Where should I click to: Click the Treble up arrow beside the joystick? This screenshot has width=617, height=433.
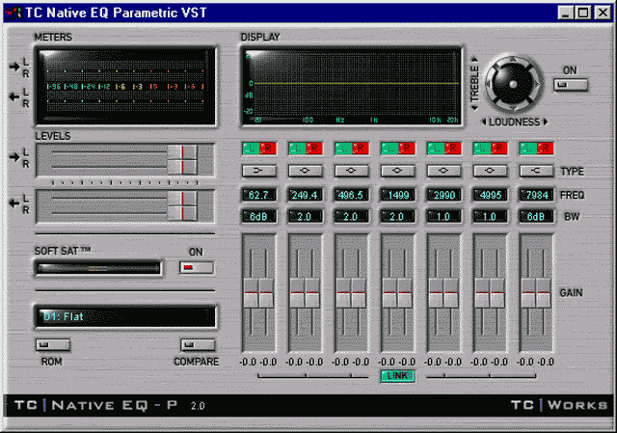click(474, 60)
